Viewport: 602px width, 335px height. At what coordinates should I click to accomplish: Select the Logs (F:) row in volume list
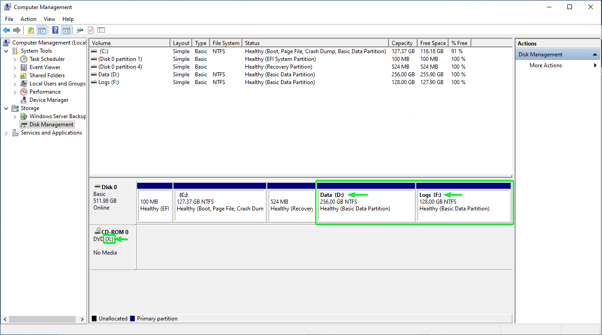(301, 82)
